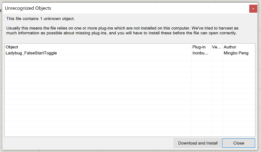Image resolution: width=261 pixels, height=152 pixels.
Task: Click the spreadsheet area outside the dialog
Action: tap(1, 76)
